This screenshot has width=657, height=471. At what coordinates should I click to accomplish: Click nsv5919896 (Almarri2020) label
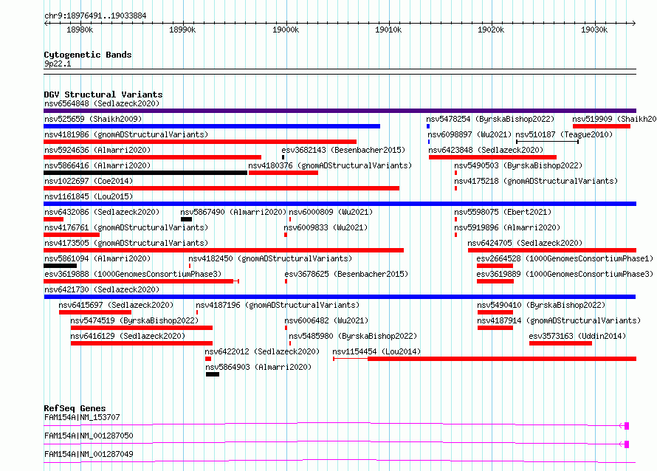click(507, 227)
